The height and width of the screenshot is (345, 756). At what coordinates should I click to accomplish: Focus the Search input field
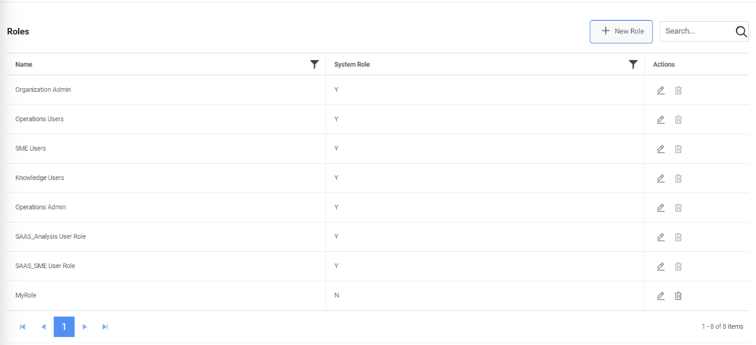point(696,31)
